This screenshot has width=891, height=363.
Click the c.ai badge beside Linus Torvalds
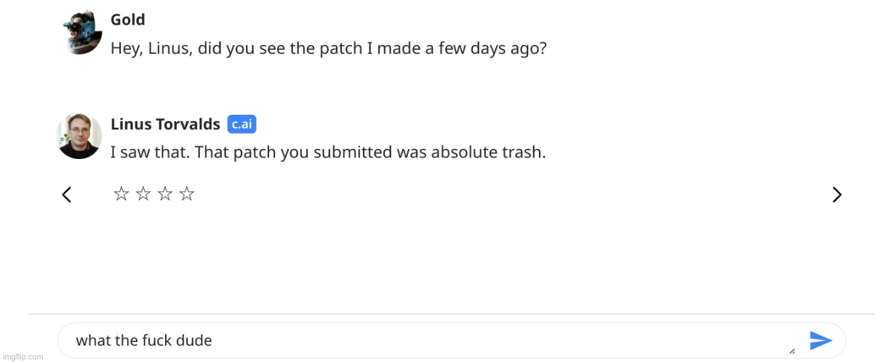point(241,124)
